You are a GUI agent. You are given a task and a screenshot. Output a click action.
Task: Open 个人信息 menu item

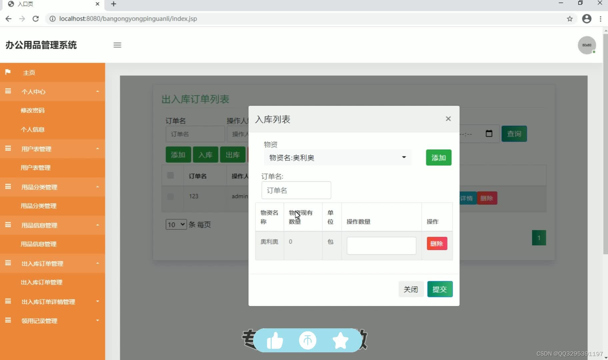[x=33, y=129]
